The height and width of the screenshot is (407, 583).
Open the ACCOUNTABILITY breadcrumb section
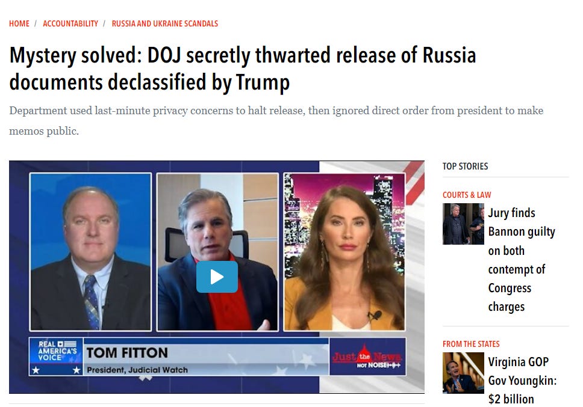tap(70, 23)
